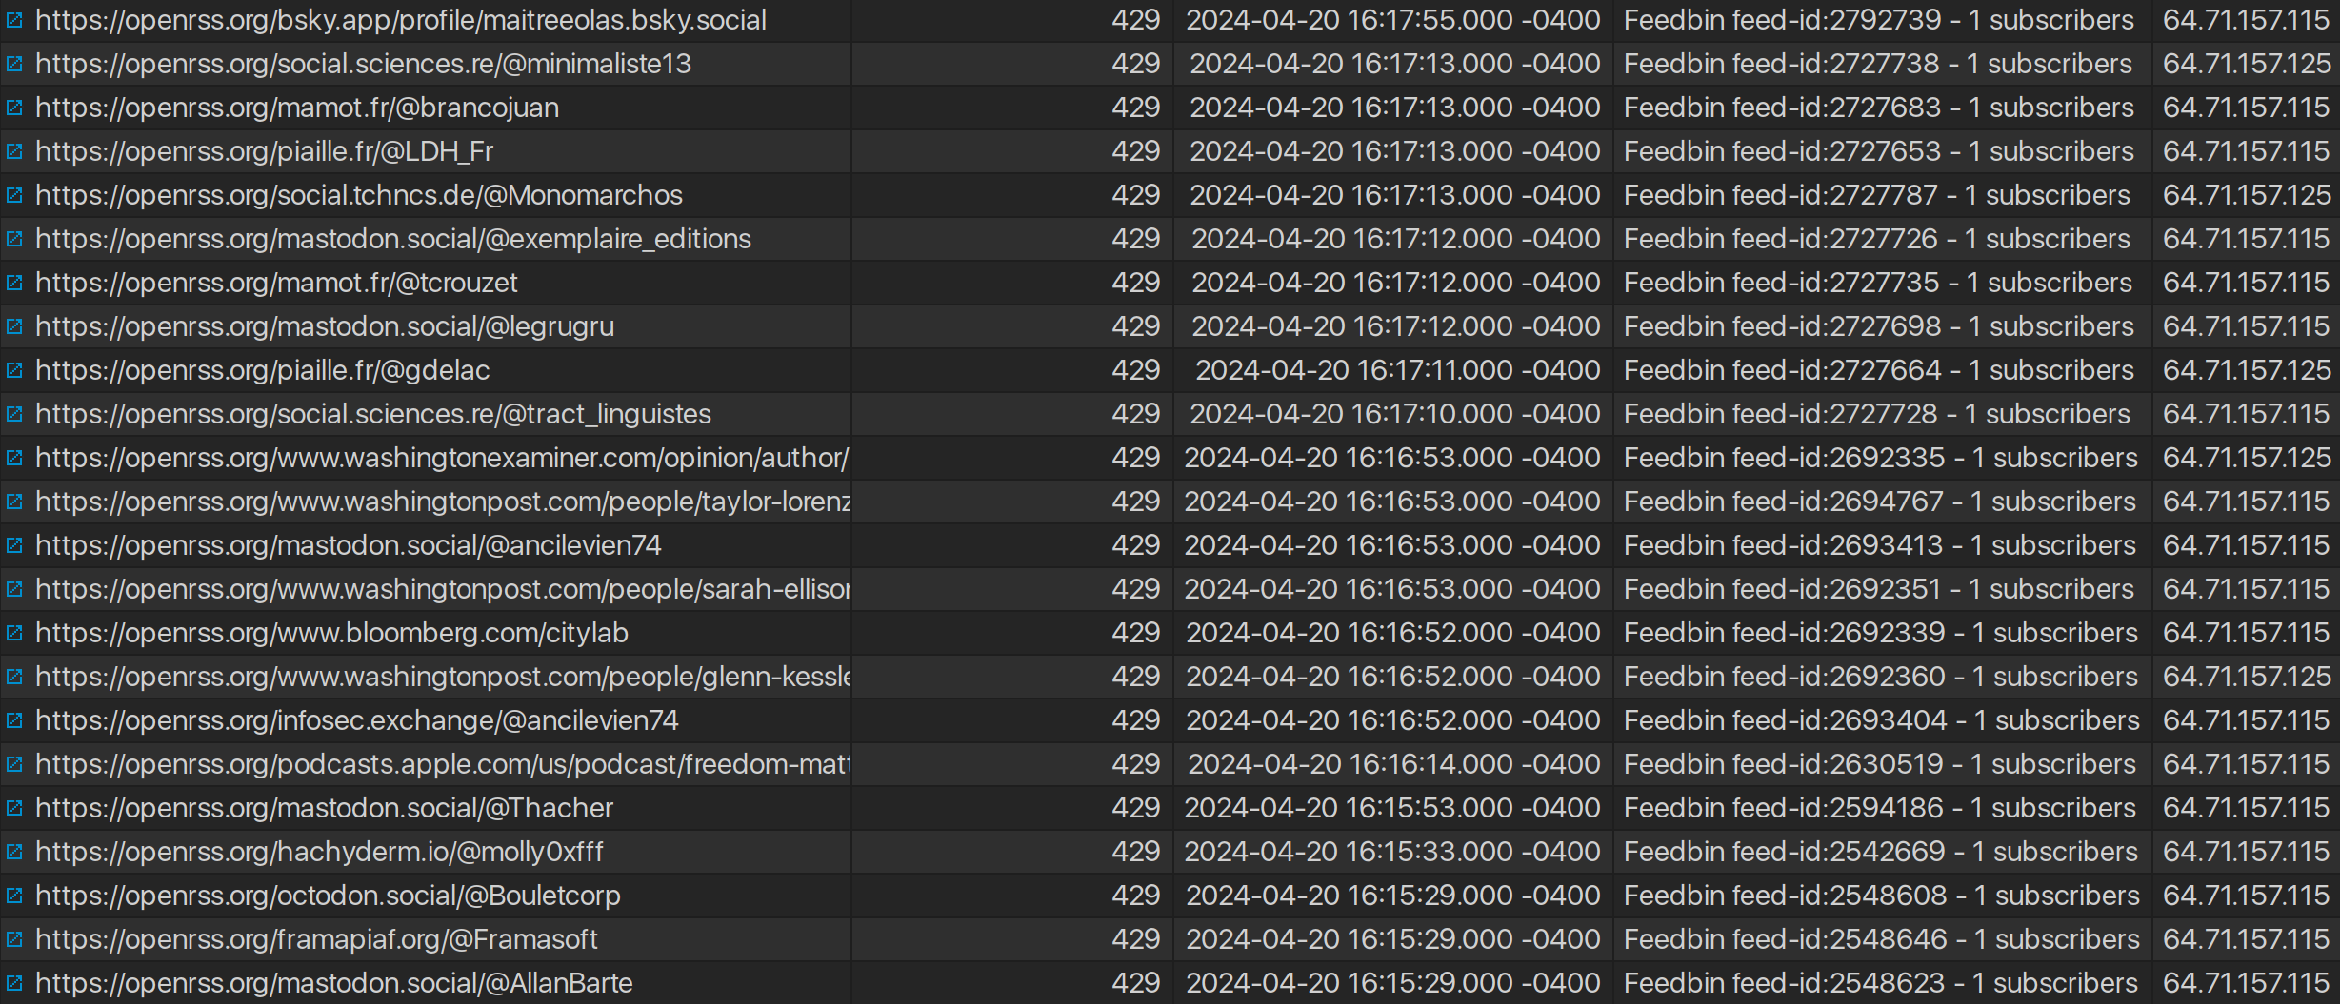
Task: Open external link icon for sarah-ellison row
Action: pyautogui.click(x=14, y=589)
